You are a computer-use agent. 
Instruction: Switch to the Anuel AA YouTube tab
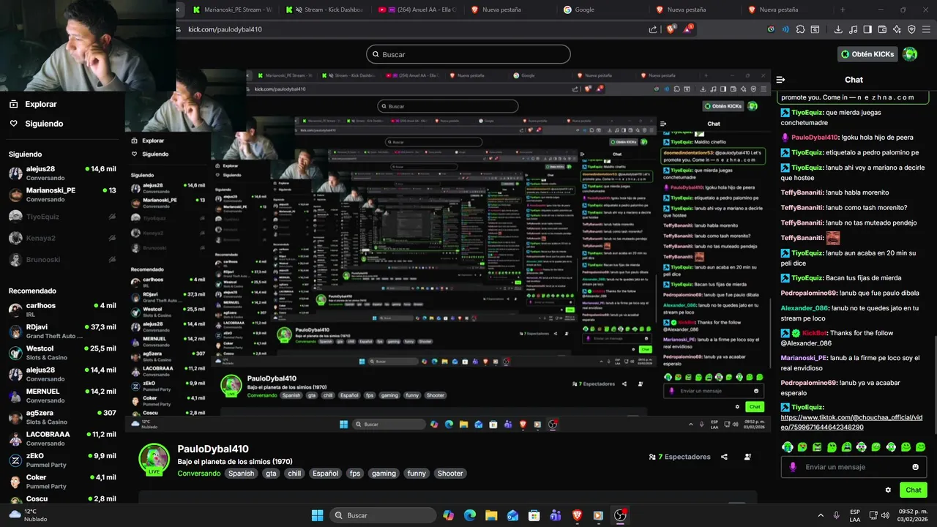[x=417, y=10]
